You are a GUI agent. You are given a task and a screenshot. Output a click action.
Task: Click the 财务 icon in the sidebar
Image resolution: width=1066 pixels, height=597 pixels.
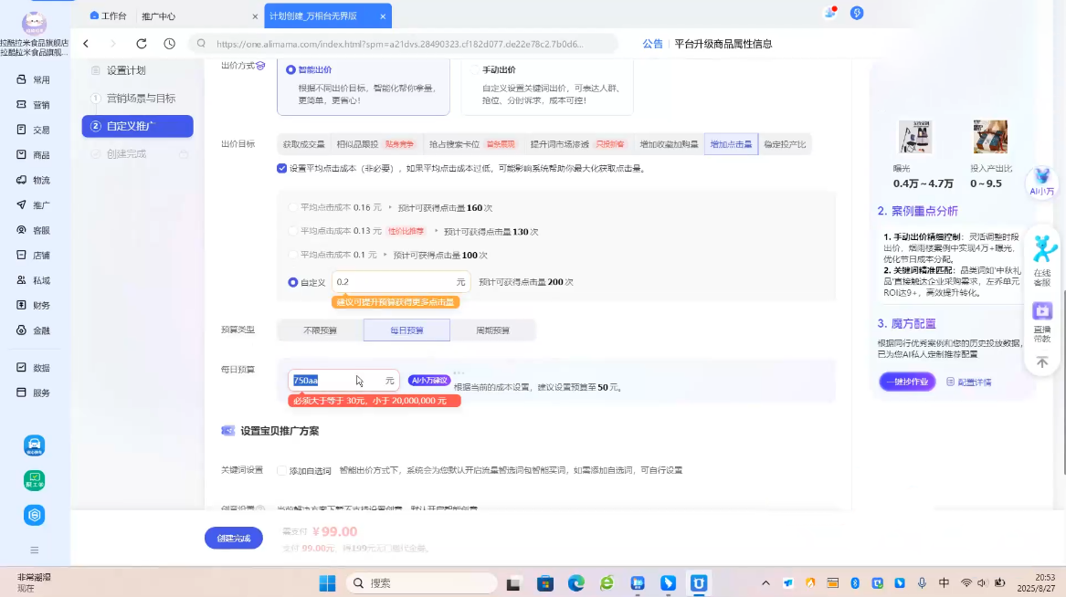41,306
